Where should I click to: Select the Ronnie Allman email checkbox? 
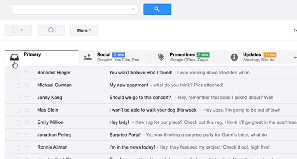coord(17,147)
